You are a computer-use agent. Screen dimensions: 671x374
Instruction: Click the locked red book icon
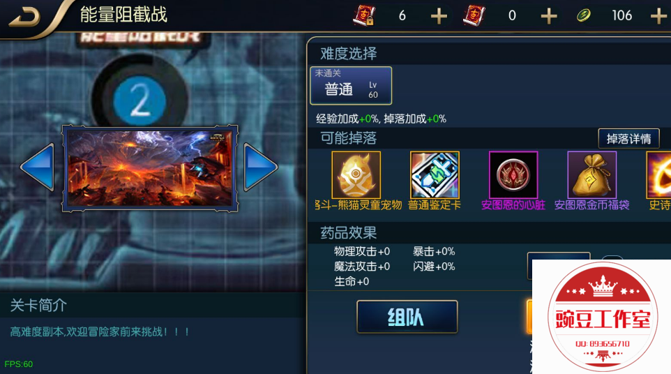pos(364,15)
